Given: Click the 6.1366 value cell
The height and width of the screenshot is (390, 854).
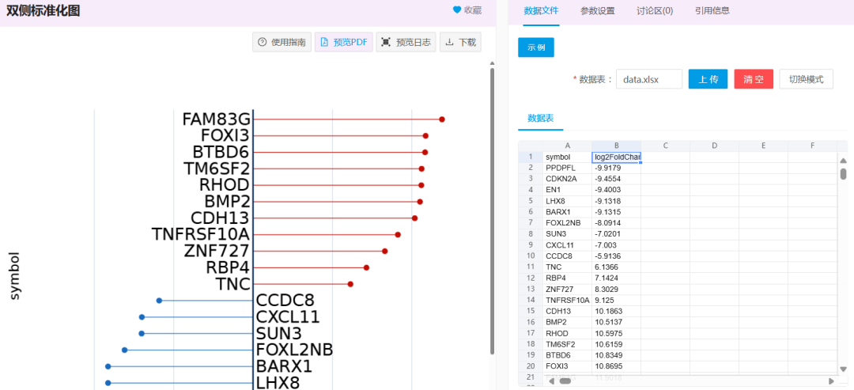Looking at the screenshot, I should 616,267.
